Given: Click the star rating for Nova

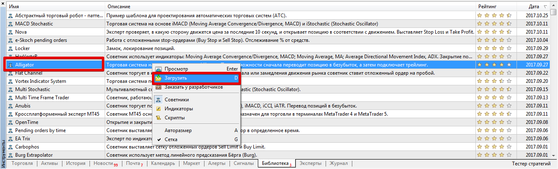Looking at the screenshot, I should [x=494, y=32].
